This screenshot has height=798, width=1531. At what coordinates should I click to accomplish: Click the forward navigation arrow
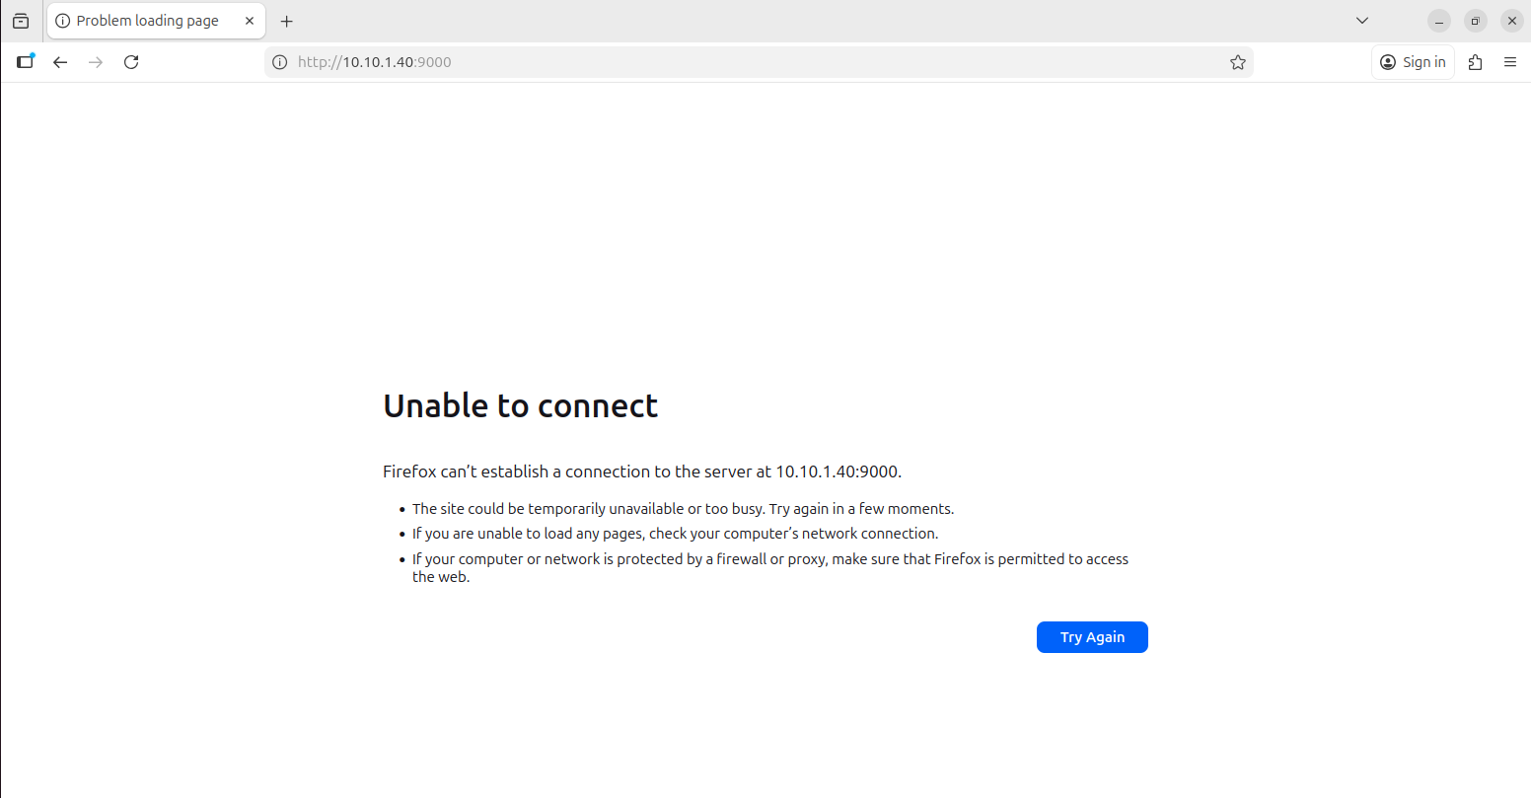tap(96, 62)
